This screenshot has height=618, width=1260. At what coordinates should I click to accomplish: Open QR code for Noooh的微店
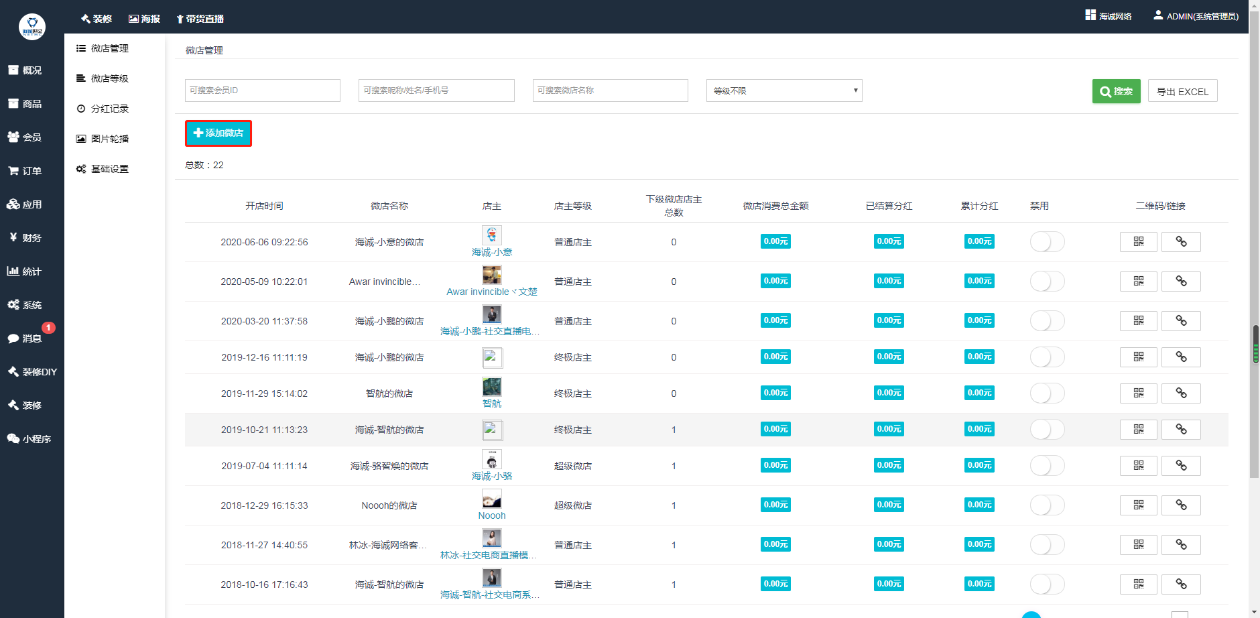pyautogui.click(x=1138, y=505)
